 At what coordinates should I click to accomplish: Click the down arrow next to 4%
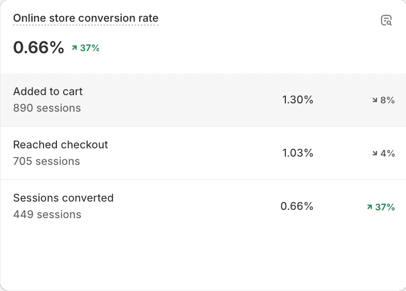[x=375, y=153]
